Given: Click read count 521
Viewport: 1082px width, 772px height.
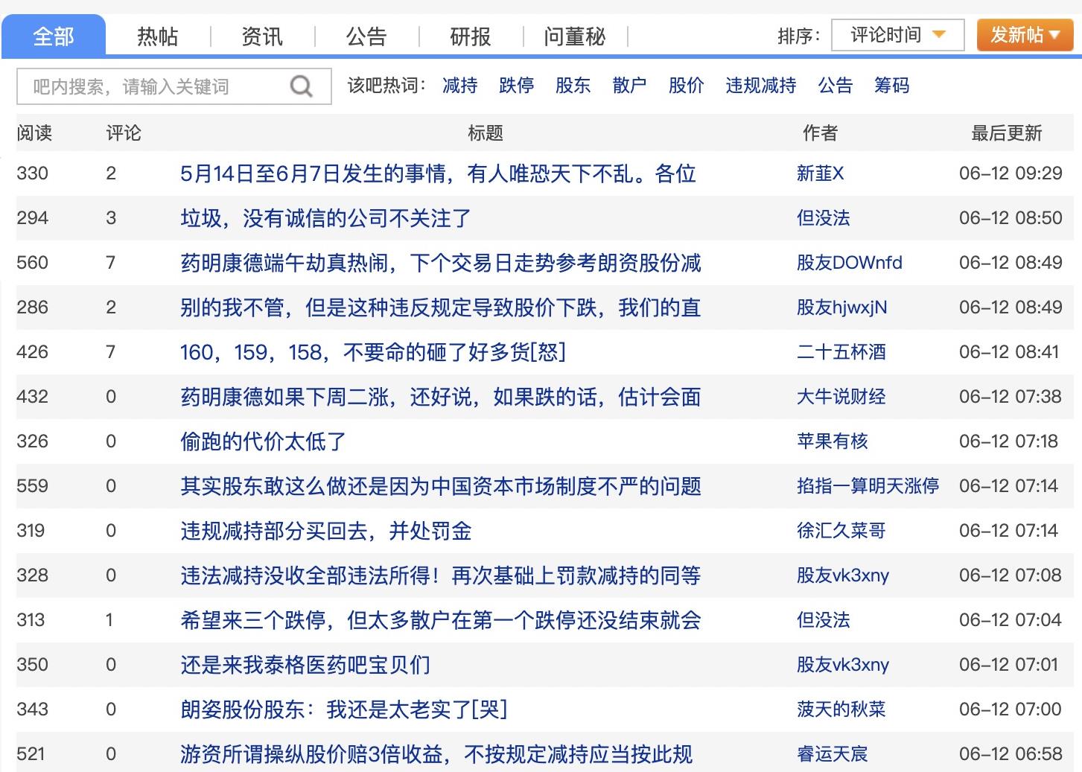Looking at the screenshot, I should [31, 754].
